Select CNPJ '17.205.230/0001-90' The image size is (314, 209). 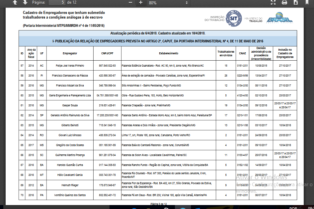pyautogui.click(x=107, y=115)
